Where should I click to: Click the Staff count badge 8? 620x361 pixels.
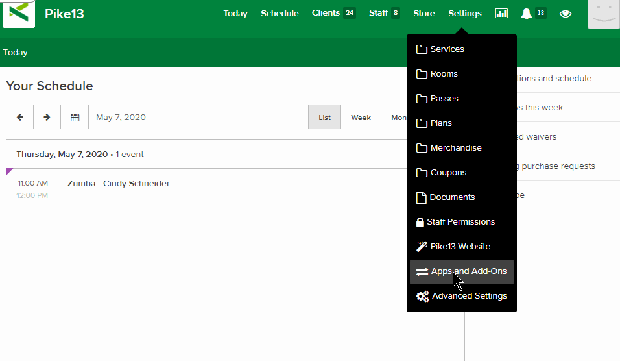tap(395, 13)
